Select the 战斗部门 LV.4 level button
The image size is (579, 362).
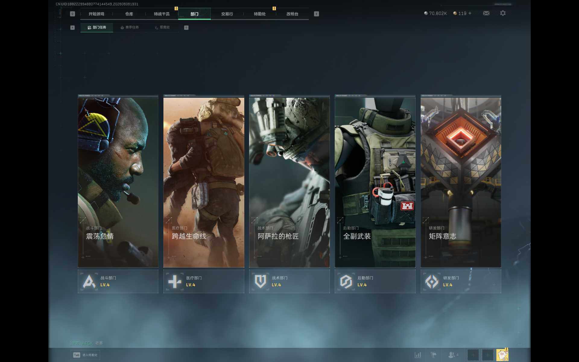pyautogui.click(x=118, y=281)
